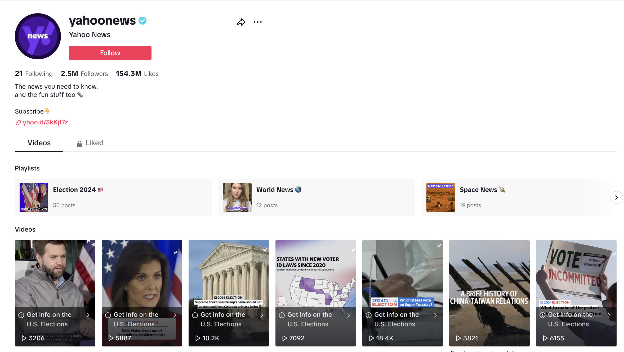Expand elections info chevron on Nikki Haley video

pyautogui.click(x=175, y=315)
